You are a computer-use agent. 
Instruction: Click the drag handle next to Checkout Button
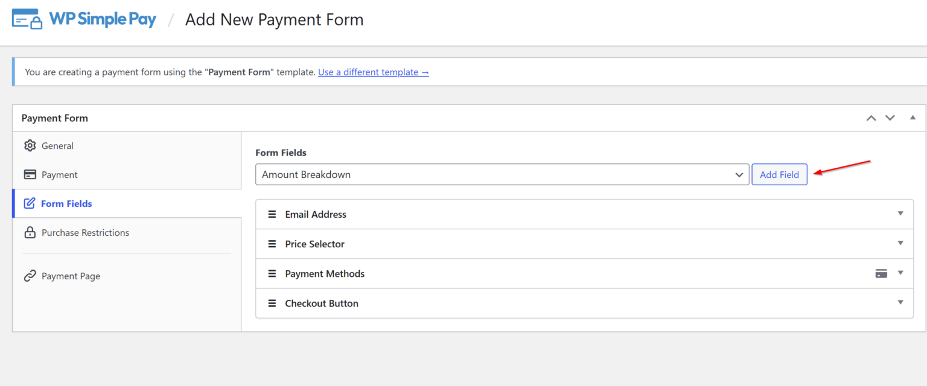tap(272, 303)
